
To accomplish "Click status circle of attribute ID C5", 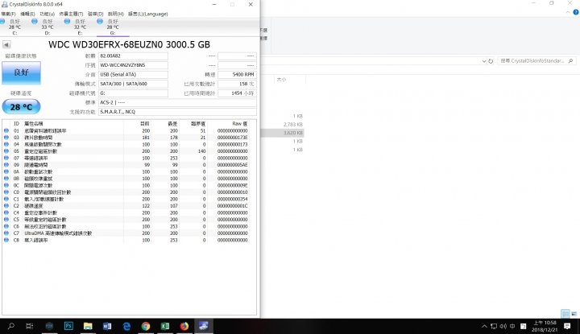I will [x=6, y=220].
